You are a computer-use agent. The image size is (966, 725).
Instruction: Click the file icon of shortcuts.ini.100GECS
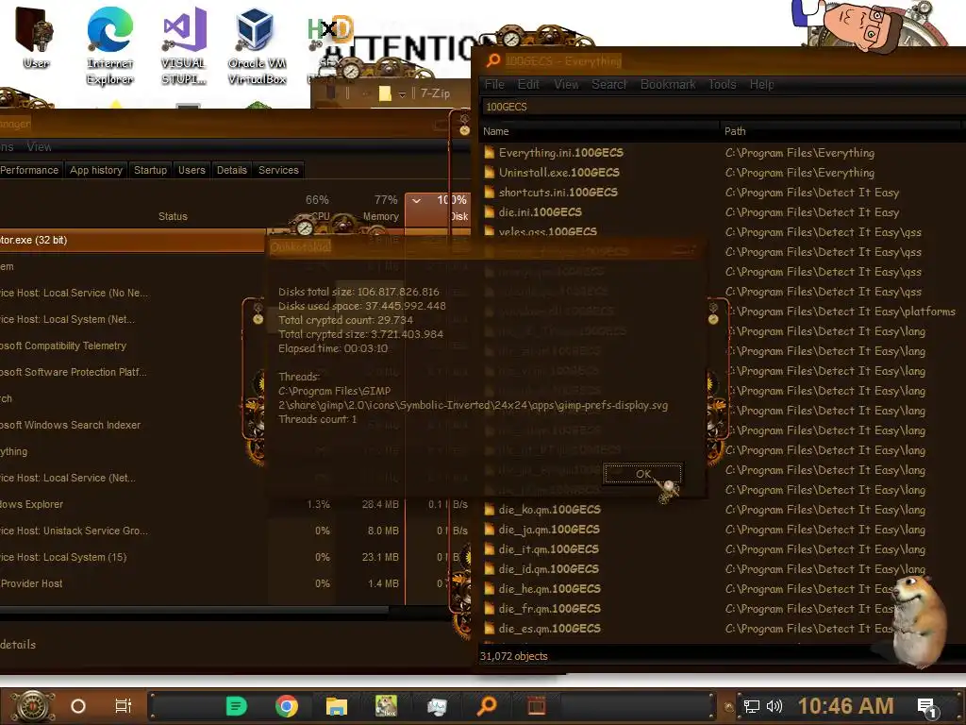[x=490, y=193]
